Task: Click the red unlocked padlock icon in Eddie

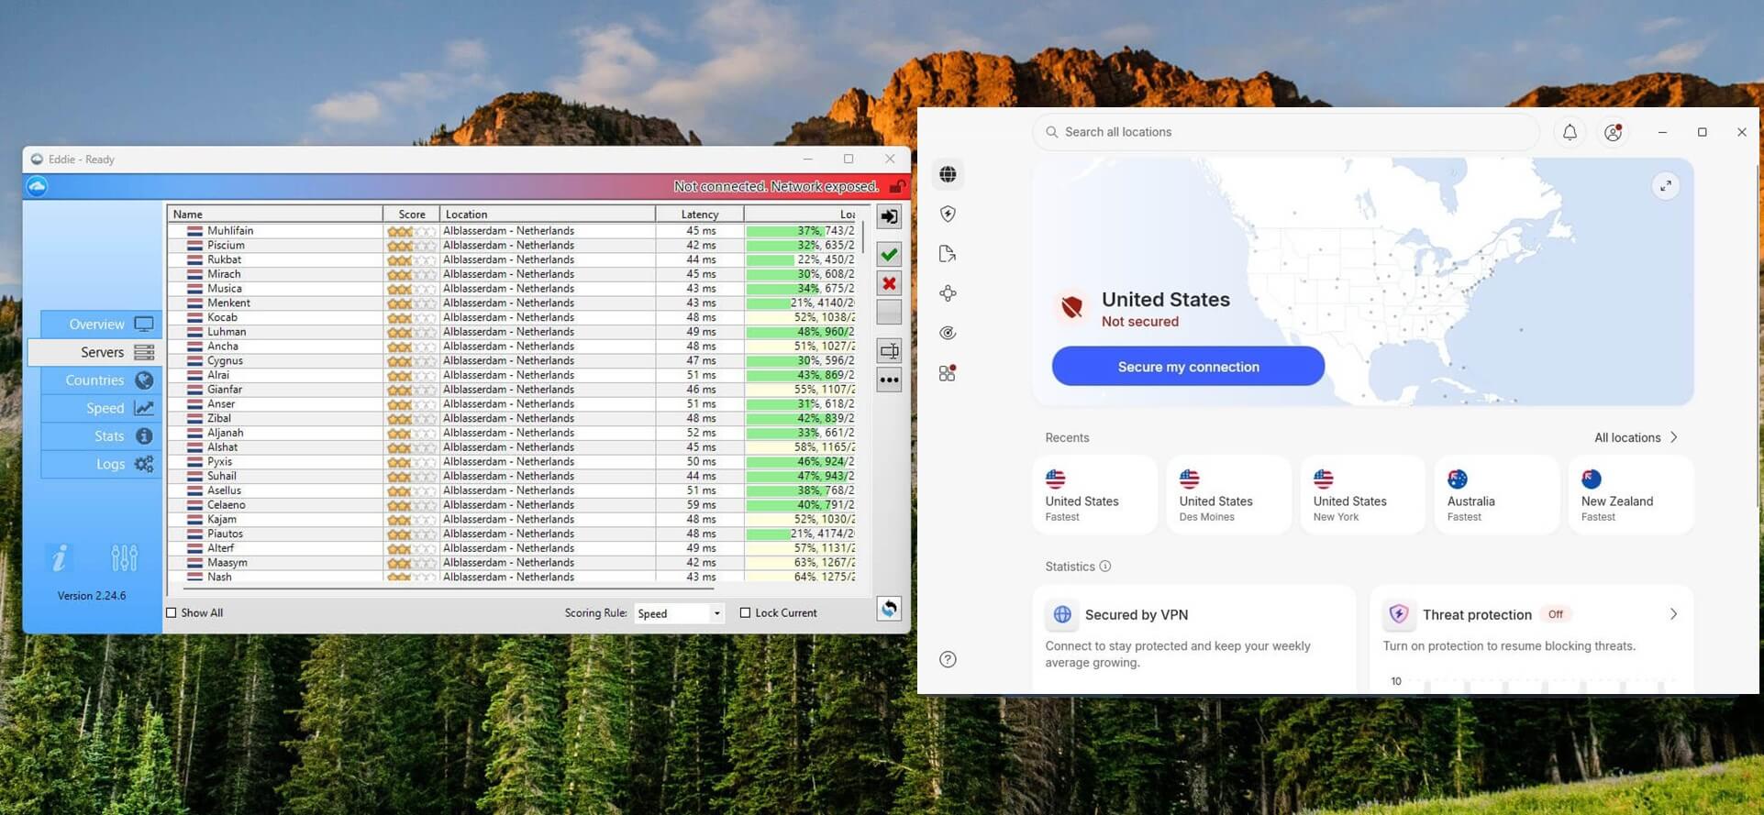Action: pos(897,187)
